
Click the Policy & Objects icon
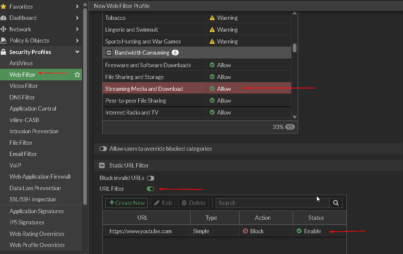point(4,40)
